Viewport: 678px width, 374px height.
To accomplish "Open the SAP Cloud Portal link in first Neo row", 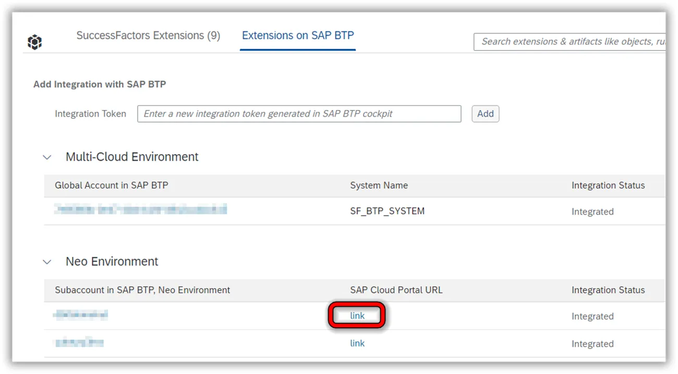I will point(357,316).
